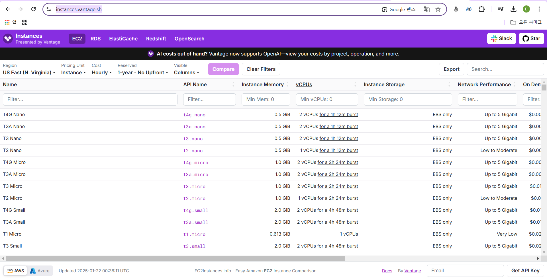Go back using browser back arrow
The image size is (547, 278).
8,9
